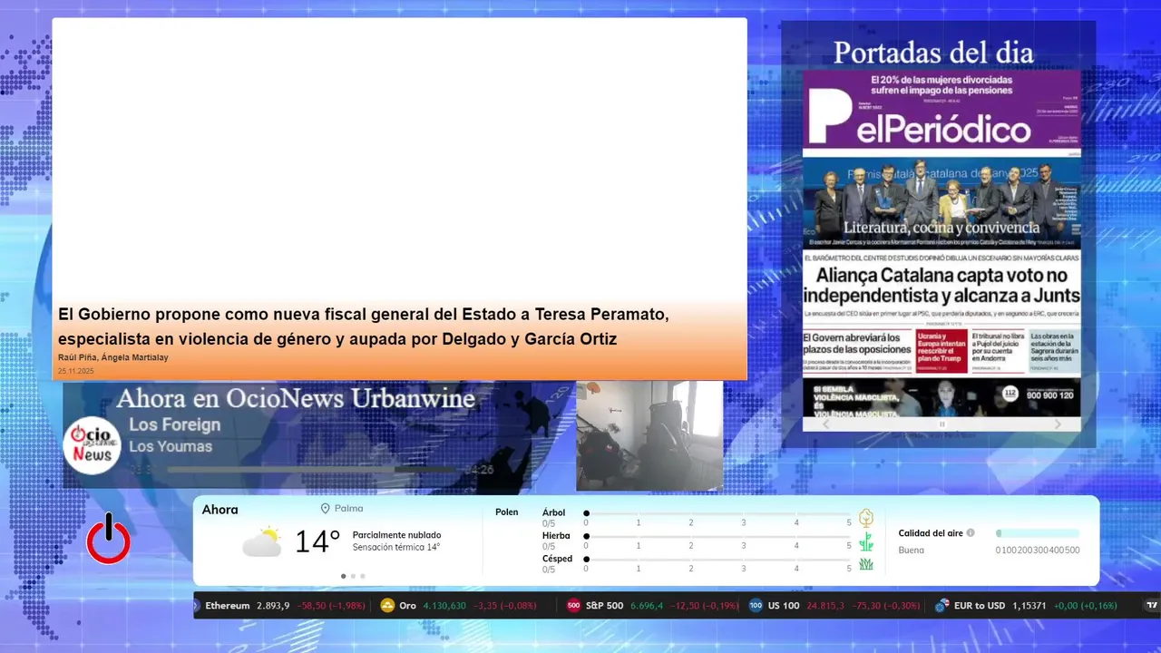Click the air quality index bar
The width and height of the screenshot is (1161, 653).
tap(1038, 533)
